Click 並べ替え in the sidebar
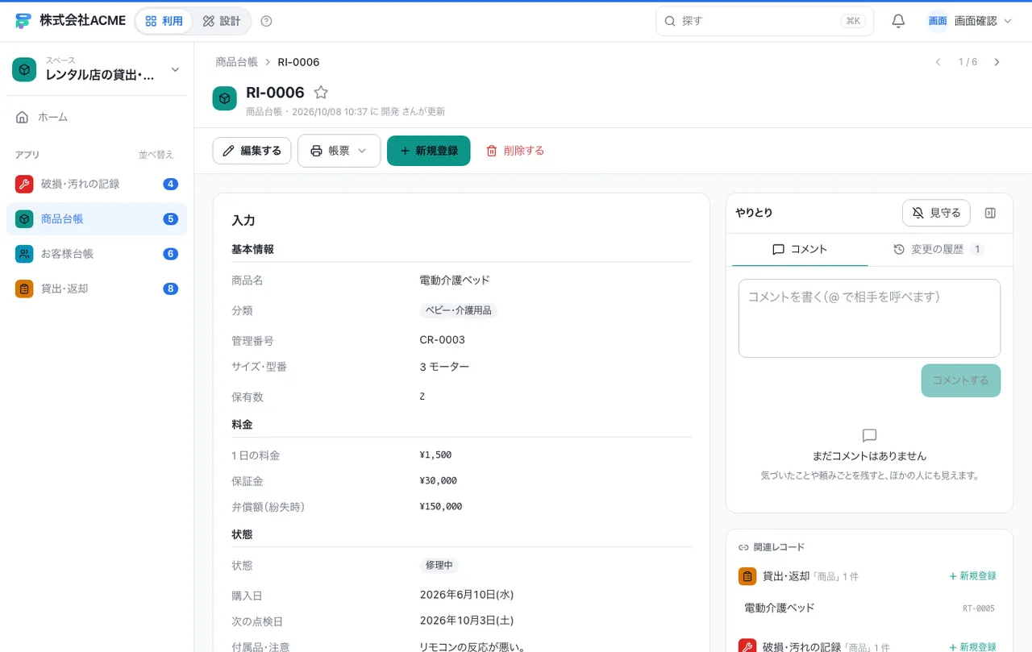The height and width of the screenshot is (652, 1032). click(156, 155)
